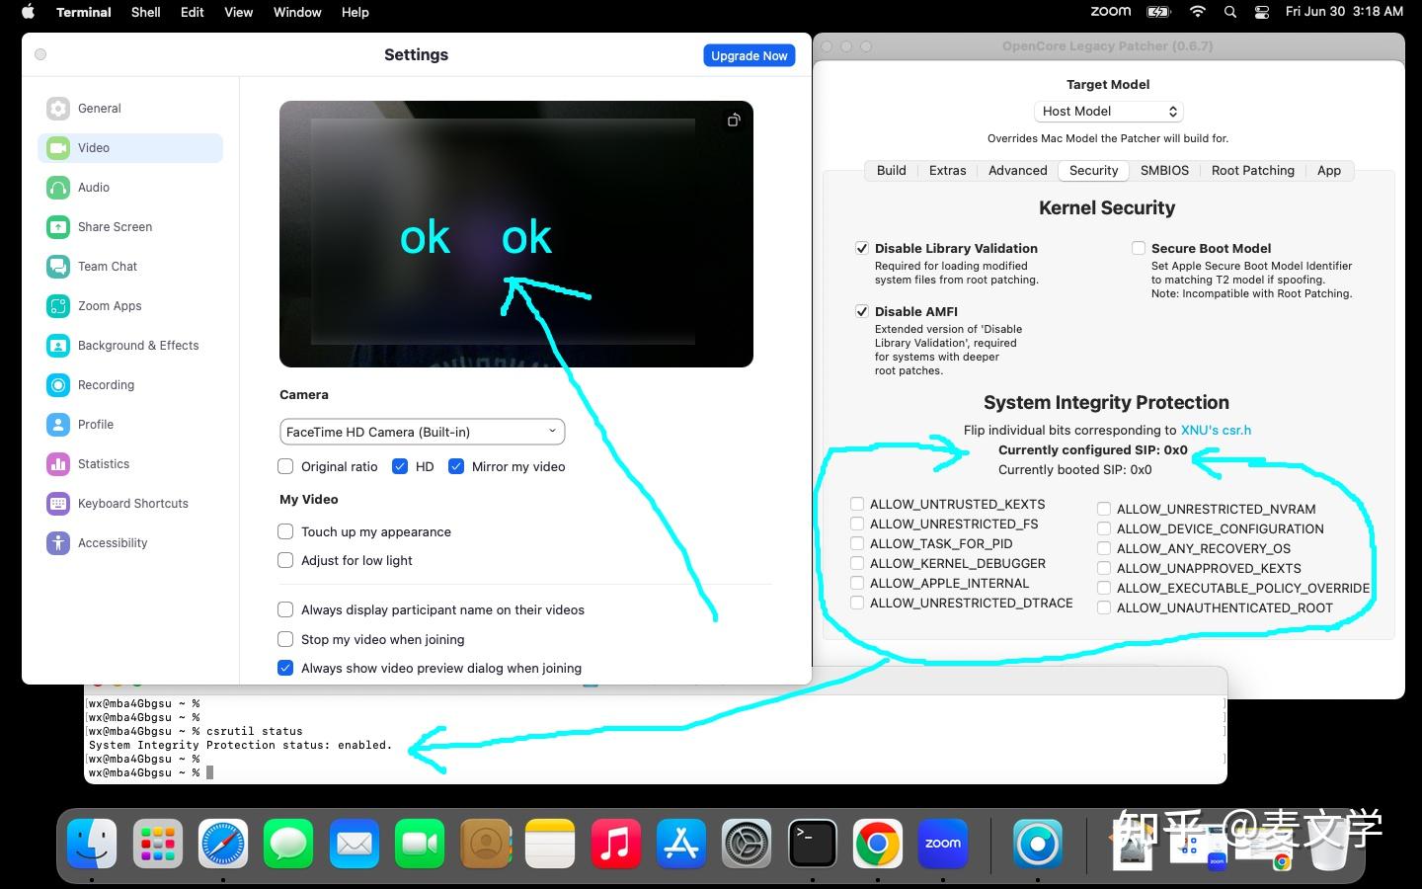Switch to the App tab

point(1329,170)
